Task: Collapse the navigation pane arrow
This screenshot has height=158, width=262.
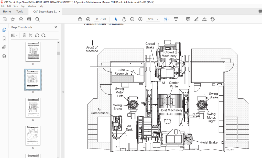Action: tap(63, 92)
